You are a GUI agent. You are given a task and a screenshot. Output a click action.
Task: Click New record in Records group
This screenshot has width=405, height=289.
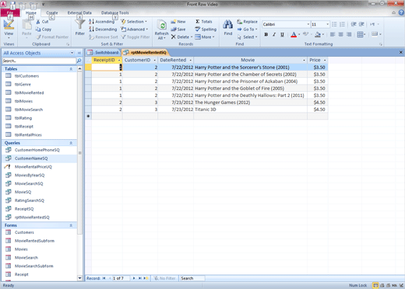tap(178, 22)
